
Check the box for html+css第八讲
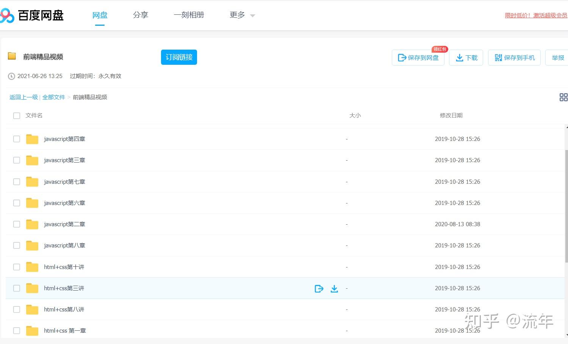(x=17, y=310)
